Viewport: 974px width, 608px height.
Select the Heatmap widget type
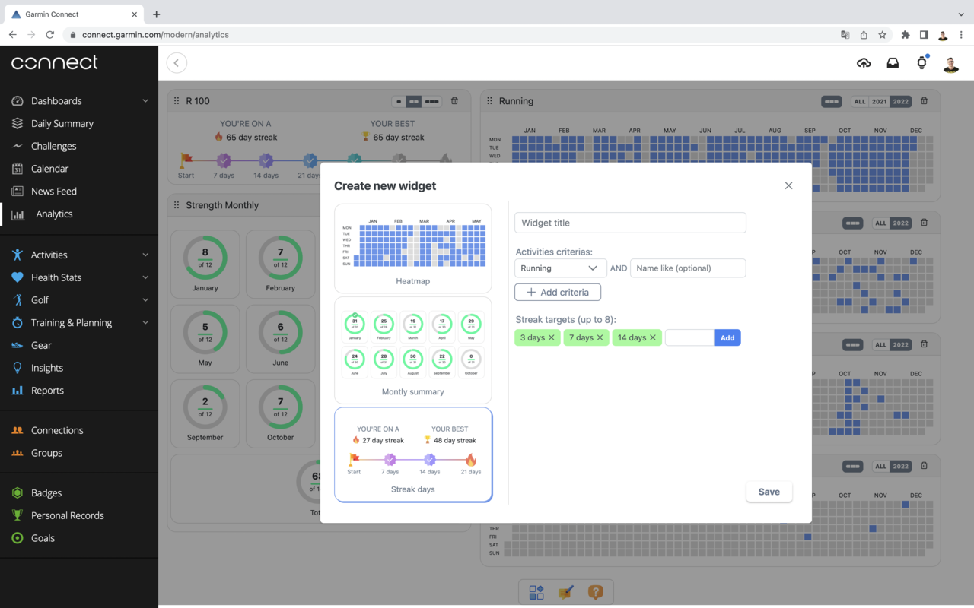point(413,249)
